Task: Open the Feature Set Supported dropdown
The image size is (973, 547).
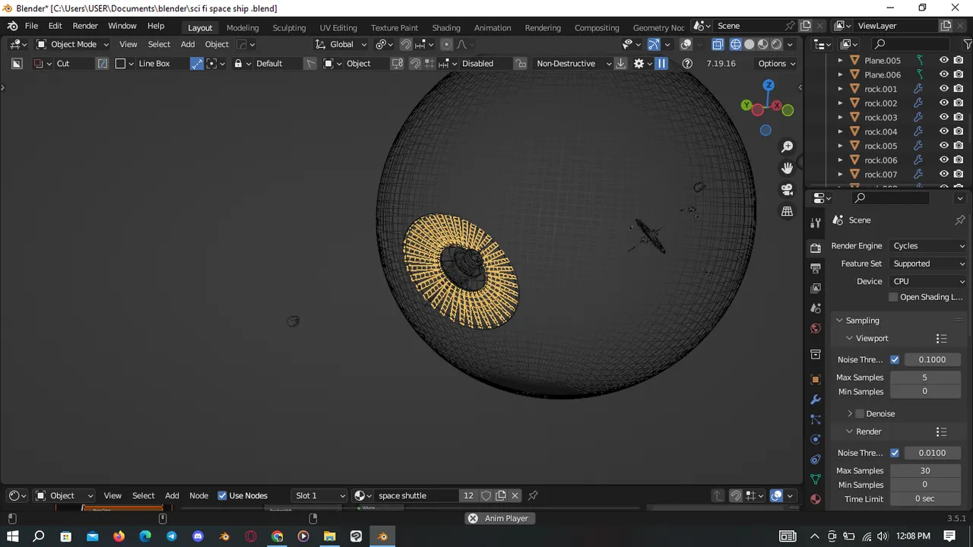Action: pyautogui.click(x=928, y=264)
